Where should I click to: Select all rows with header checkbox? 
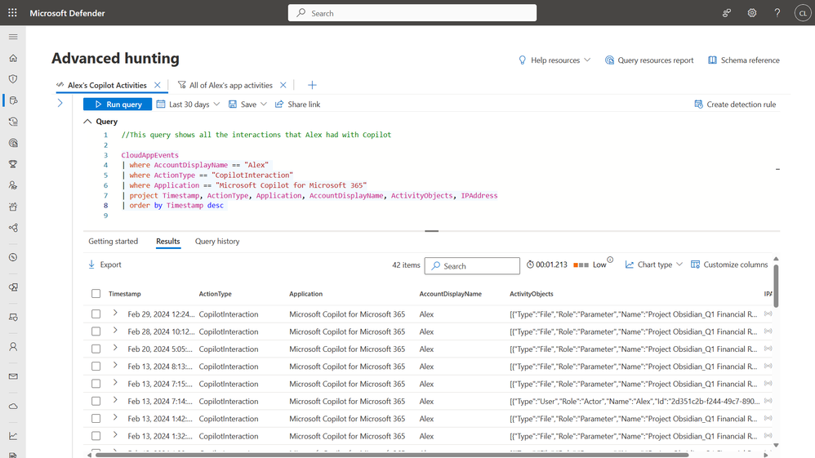click(x=96, y=294)
